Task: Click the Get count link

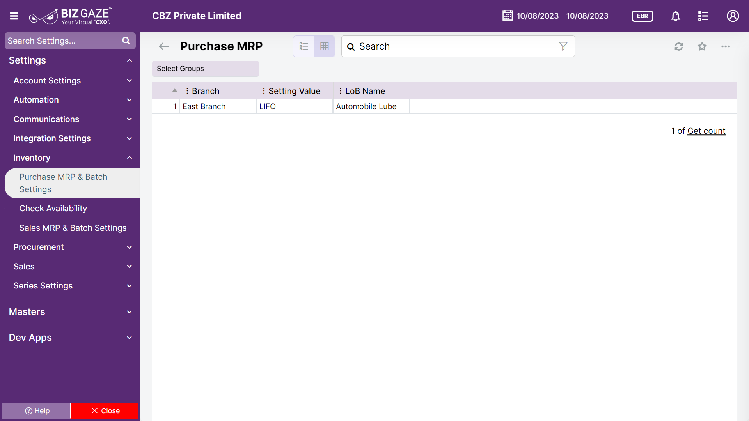Action: pyautogui.click(x=706, y=131)
